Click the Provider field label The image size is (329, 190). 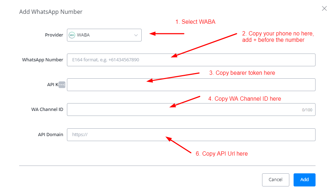pyautogui.click(x=54, y=35)
